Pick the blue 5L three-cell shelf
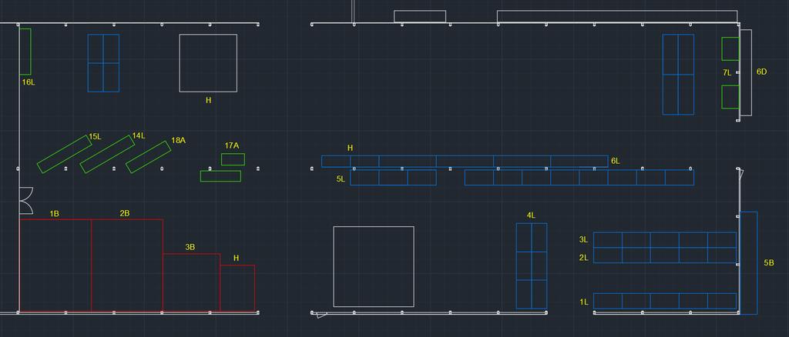 [394, 178]
